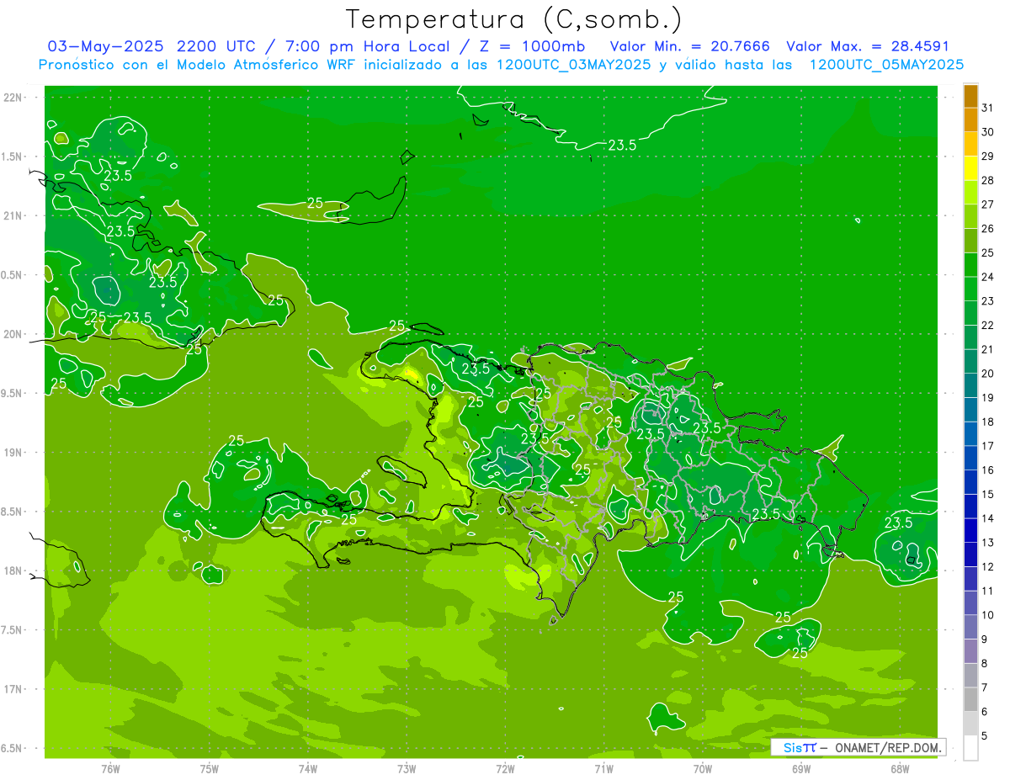Click the '23' label on the color scale
The height and width of the screenshot is (780, 1010).
click(987, 301)
